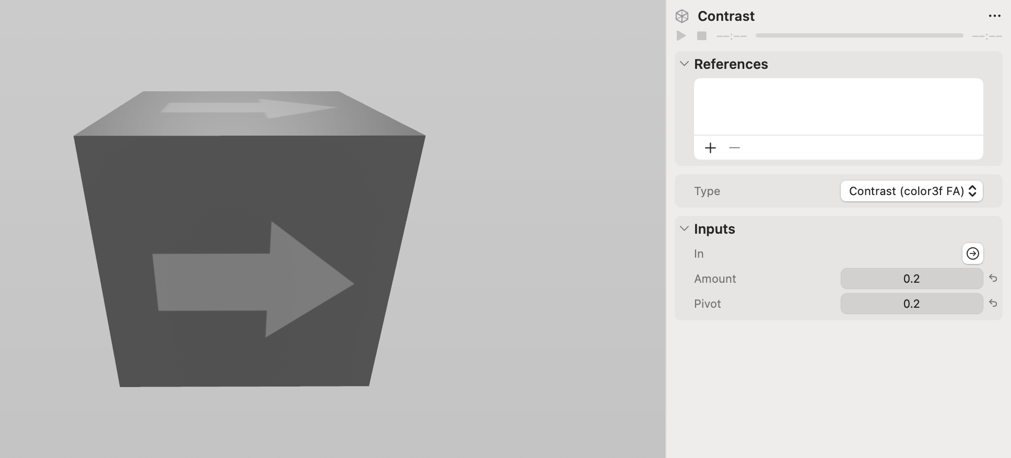1011x458 pixels.
Task: Remove a reference with the minus button
Action: pyautogui.click(x=734, y=148)
